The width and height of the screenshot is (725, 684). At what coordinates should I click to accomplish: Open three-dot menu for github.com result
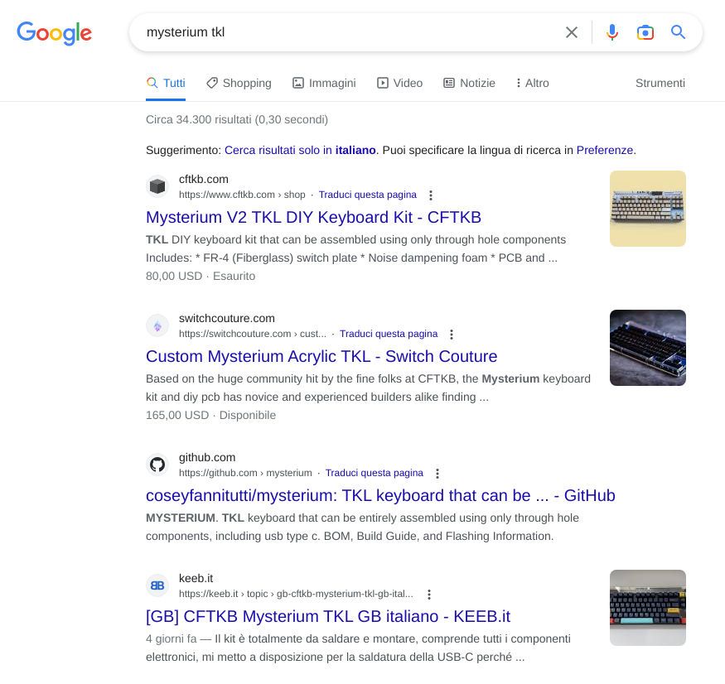(437, 474)
